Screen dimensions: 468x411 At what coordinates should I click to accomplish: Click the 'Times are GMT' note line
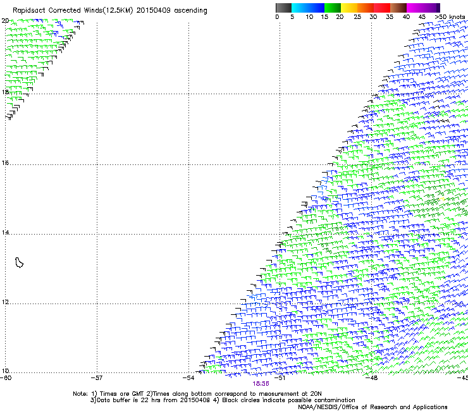coord(197,394)
